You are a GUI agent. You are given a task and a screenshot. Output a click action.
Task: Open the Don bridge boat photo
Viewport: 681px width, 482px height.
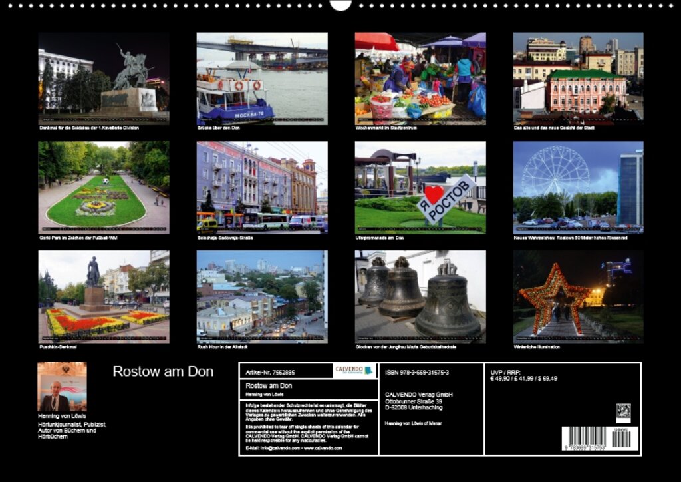point(262,78)
